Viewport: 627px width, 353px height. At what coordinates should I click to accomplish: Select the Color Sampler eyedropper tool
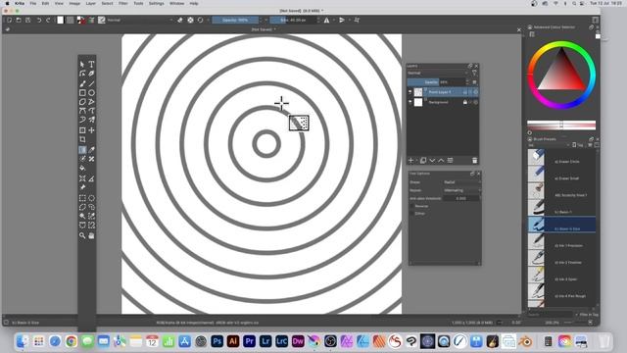click(91, 150)
